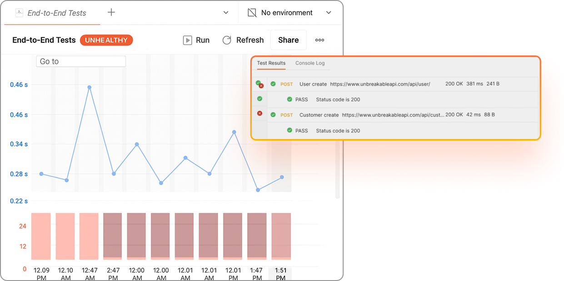Click the UNHEALTHY status badge
The image size is (564, 281).
pos(106,40)
